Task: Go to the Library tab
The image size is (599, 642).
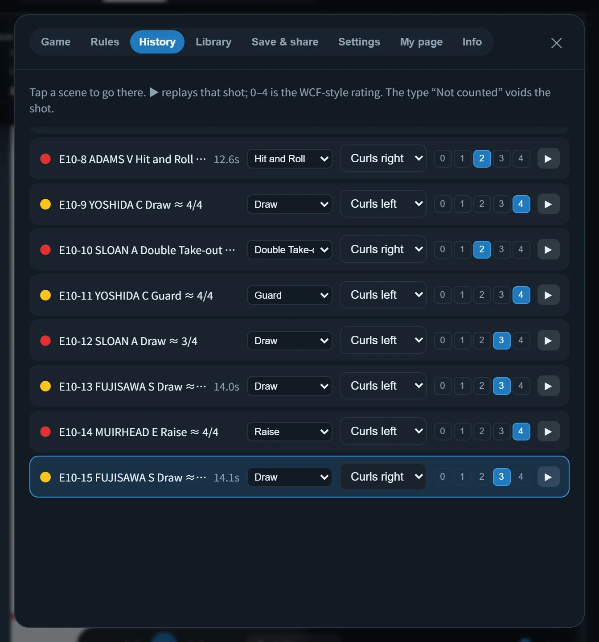Action: pos(213,42)
